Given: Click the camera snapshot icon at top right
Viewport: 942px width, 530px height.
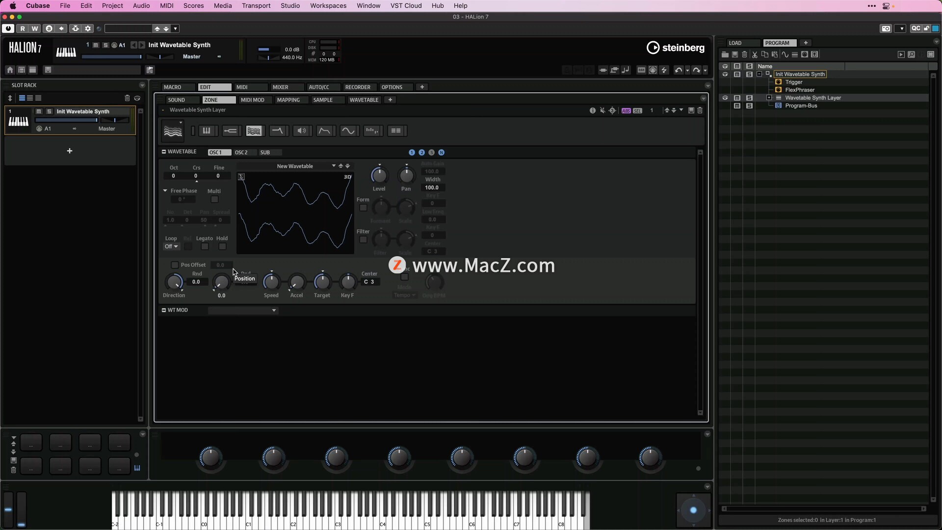Looking at the screenshot, I should [x=886, y=28].
